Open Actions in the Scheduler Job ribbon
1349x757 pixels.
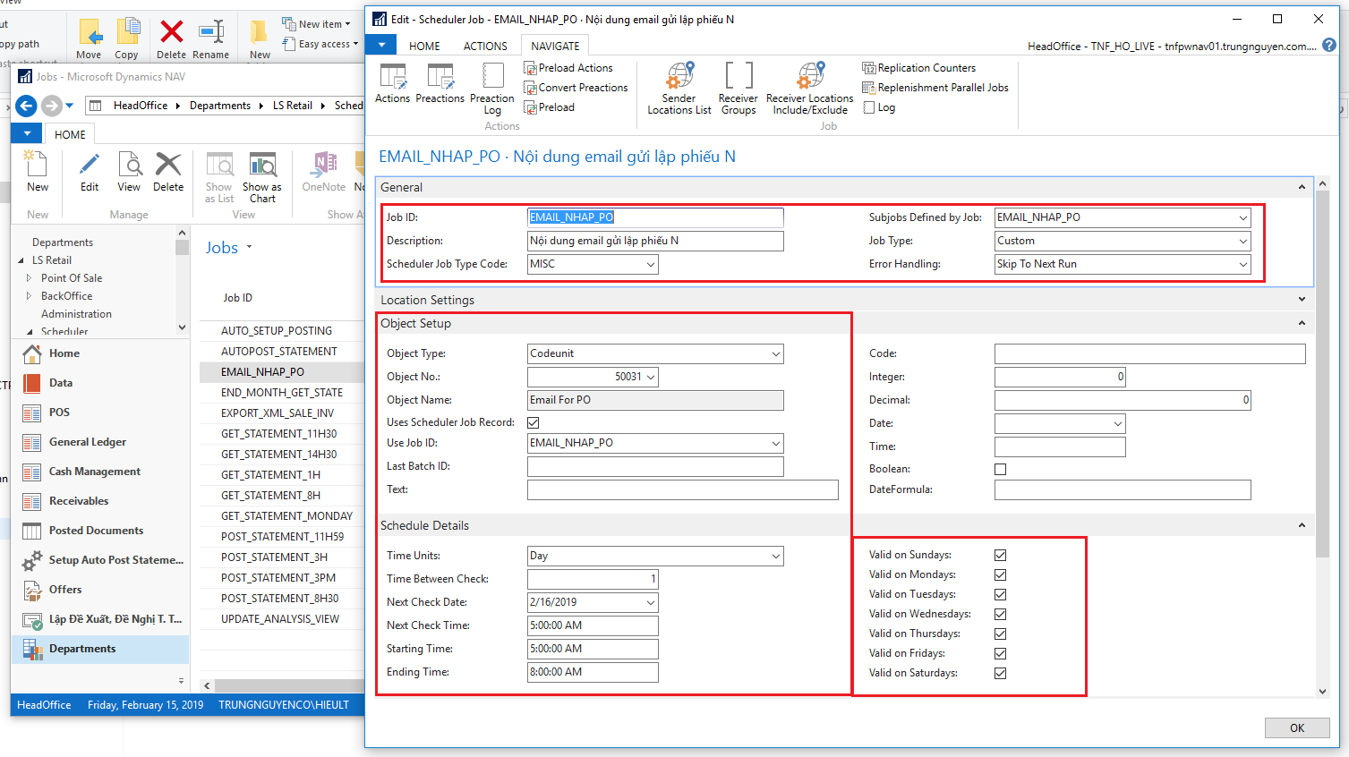392,83
